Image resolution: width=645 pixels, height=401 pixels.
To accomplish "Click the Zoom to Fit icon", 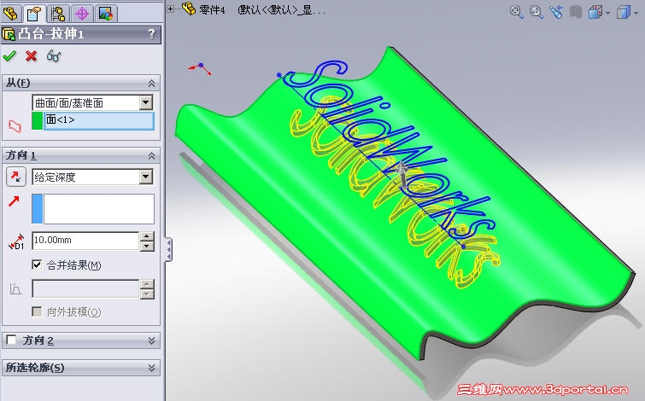I will pyautogui.click(x=516, y=12).
